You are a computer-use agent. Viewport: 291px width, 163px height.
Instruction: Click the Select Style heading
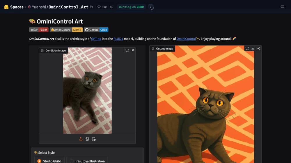44,153
